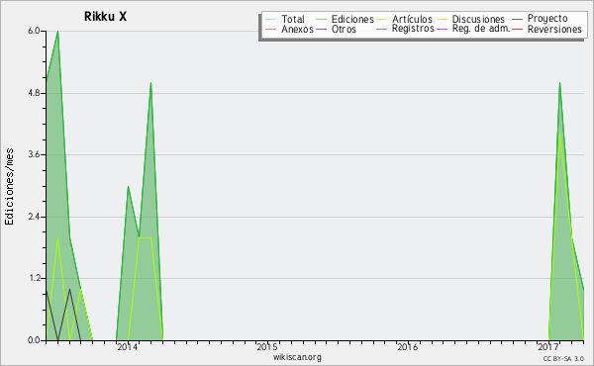This screenshot has height=366, width=594.
Task: Click the Ediciones/mes axis label
Action: pos(9,187)
